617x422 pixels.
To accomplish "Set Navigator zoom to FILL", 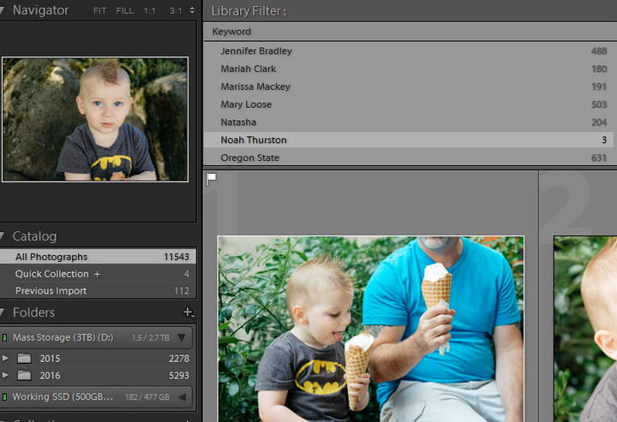I will pos(125,10).
